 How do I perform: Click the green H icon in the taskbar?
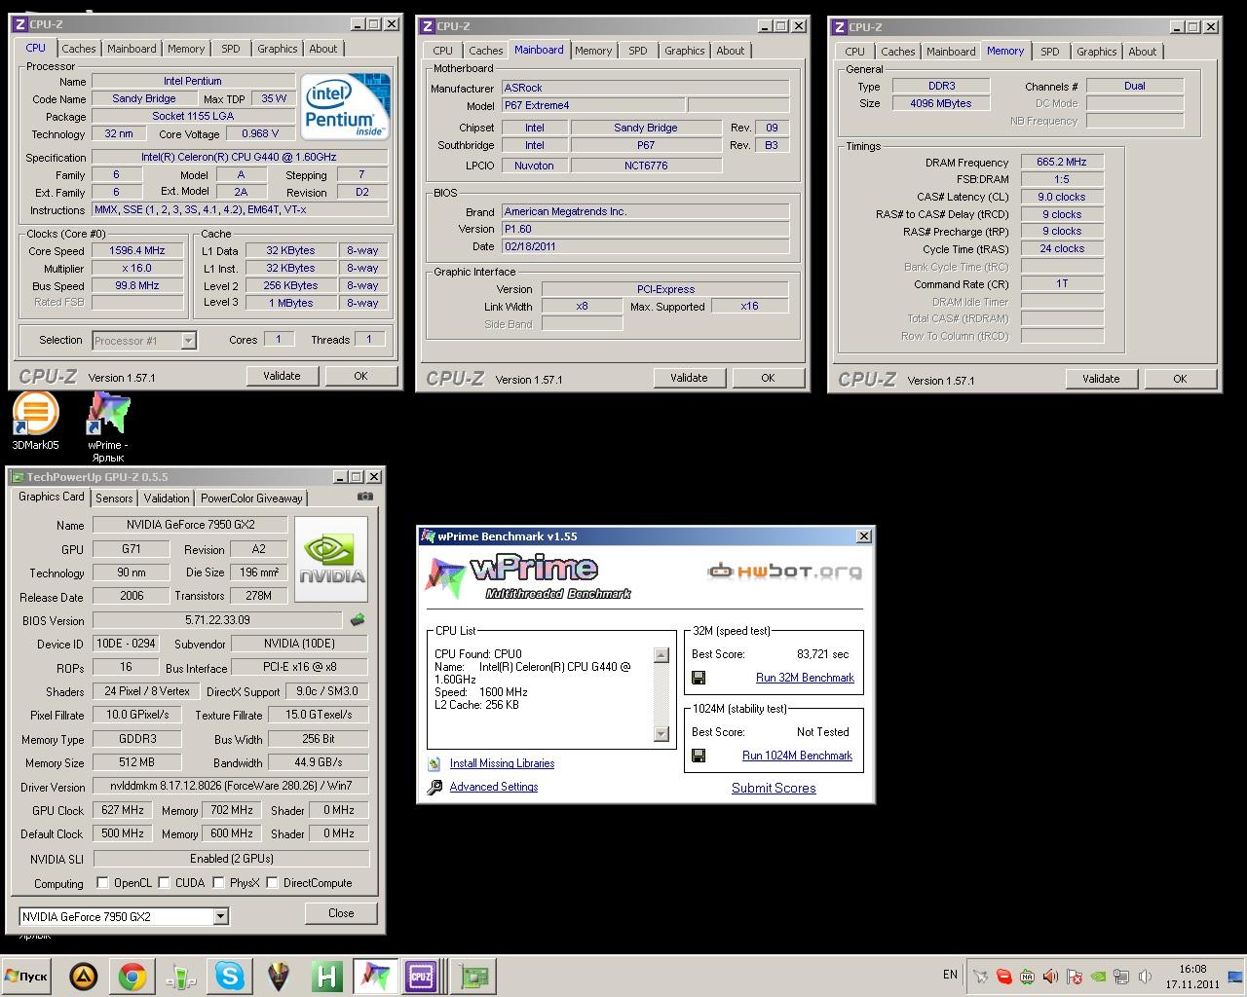point(327,976)
